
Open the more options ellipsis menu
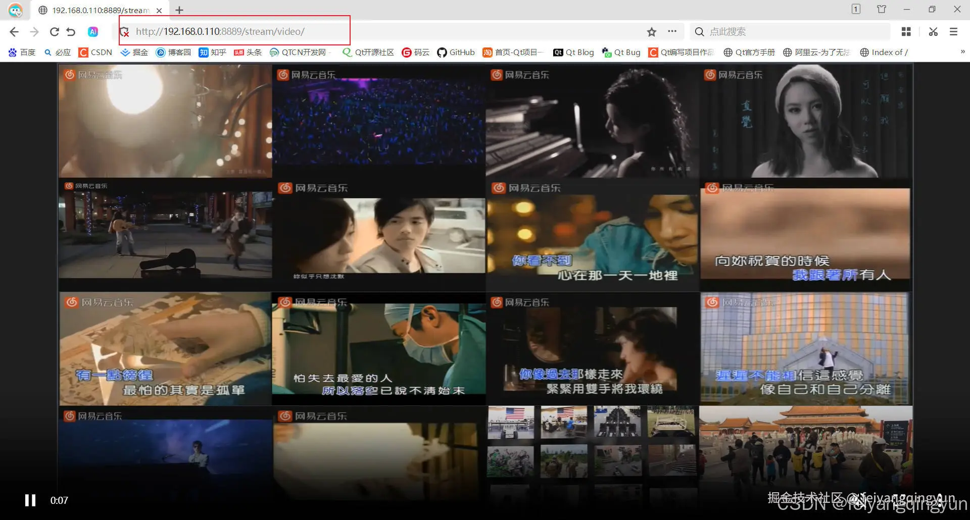coord(672,31)
